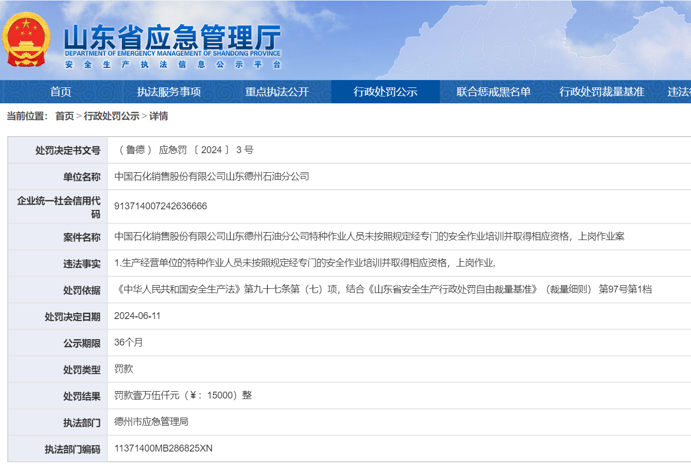Click the legal basis text 《中华人民共和国安全生产法》第九十七条
Image resolution: width=691 pixels, height=469 pixels.
[x=383, y=289]
